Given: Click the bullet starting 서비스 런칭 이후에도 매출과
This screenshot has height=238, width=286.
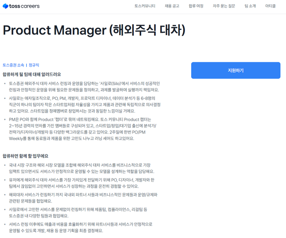Looking at the screenshot, I should pyautogui.click(x=81, y=228).
